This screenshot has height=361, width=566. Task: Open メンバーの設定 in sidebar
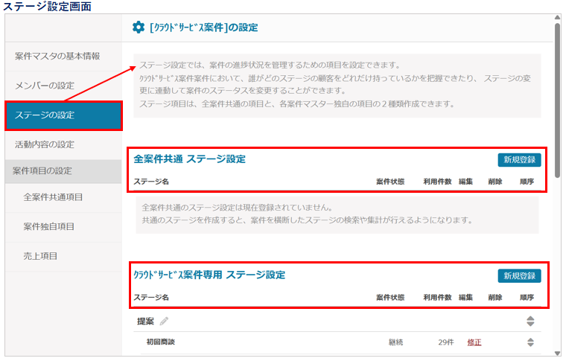tap(63, 86)
